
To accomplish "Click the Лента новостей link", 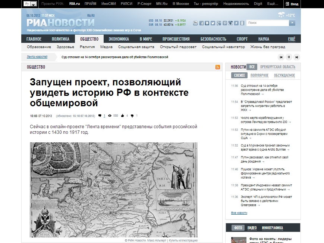I will [37, 57].
